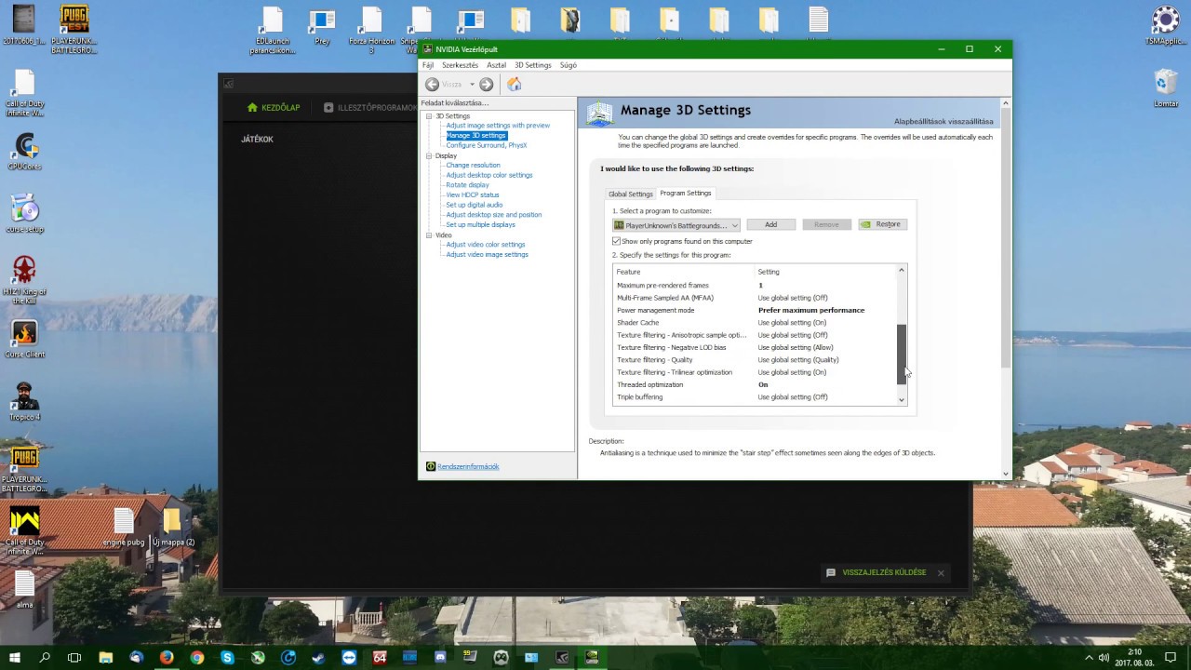Click the Restore button
Image resolution: width=1191 pixels, height=670 pixels.
tap(882, 224)
